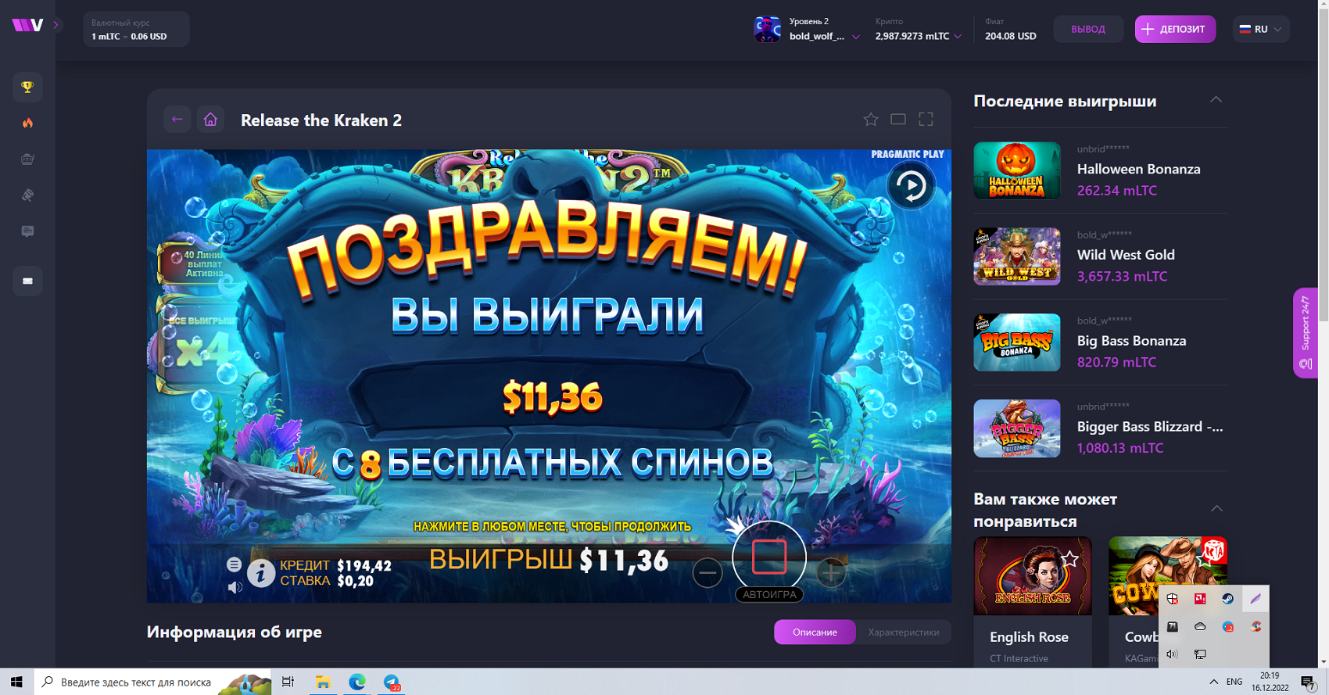The width and height of the screenshot is (1329, 695).
Task: Mute the game sound speaker icon
Action: [235, 587]
